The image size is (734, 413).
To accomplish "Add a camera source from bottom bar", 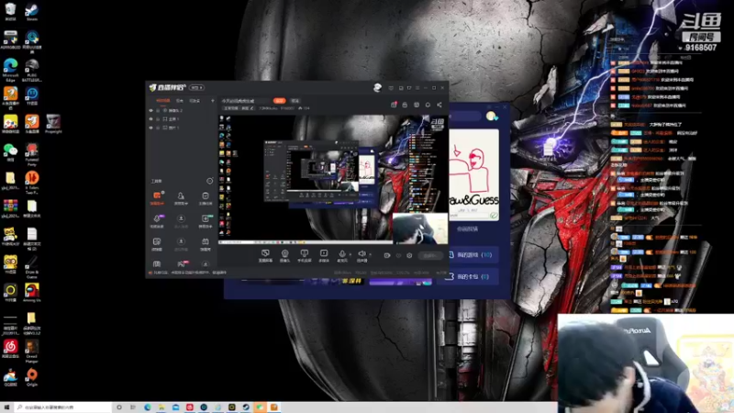I will click(284, 256).
